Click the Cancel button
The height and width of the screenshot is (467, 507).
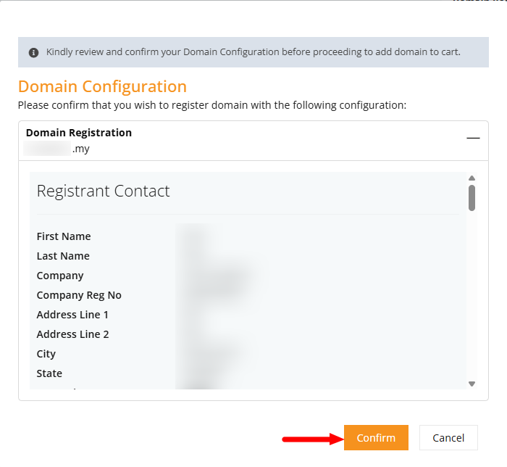click(x=448, y=437)
